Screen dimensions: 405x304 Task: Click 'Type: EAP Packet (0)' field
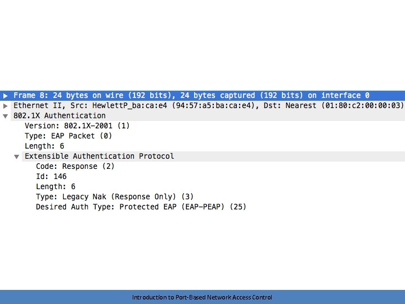click(68, 136)
